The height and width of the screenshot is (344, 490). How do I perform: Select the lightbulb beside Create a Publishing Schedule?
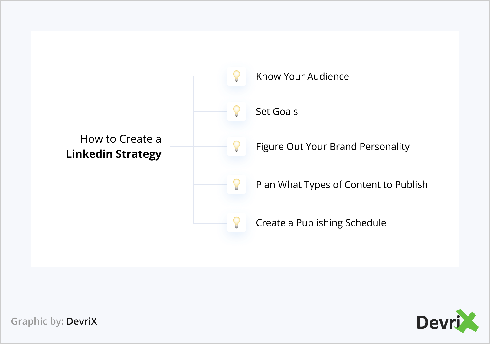[x=237, y=222]
